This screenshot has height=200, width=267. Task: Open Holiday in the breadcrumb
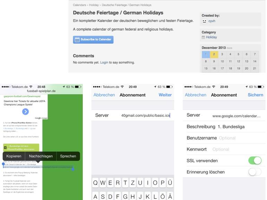point(94,5)
